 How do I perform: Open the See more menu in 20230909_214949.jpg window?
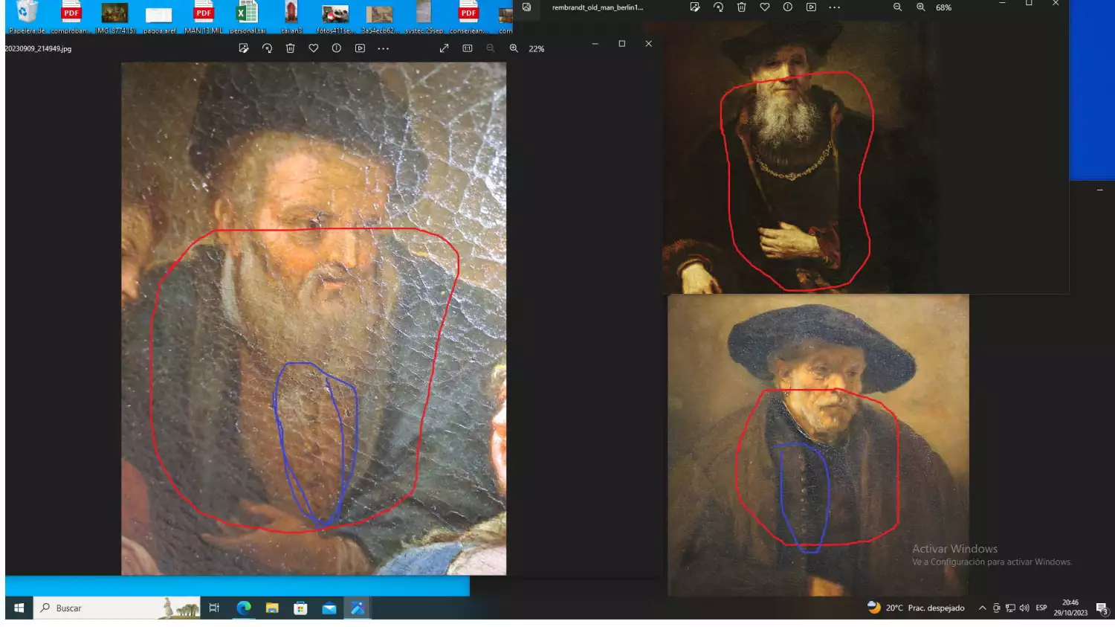(384, 48)
